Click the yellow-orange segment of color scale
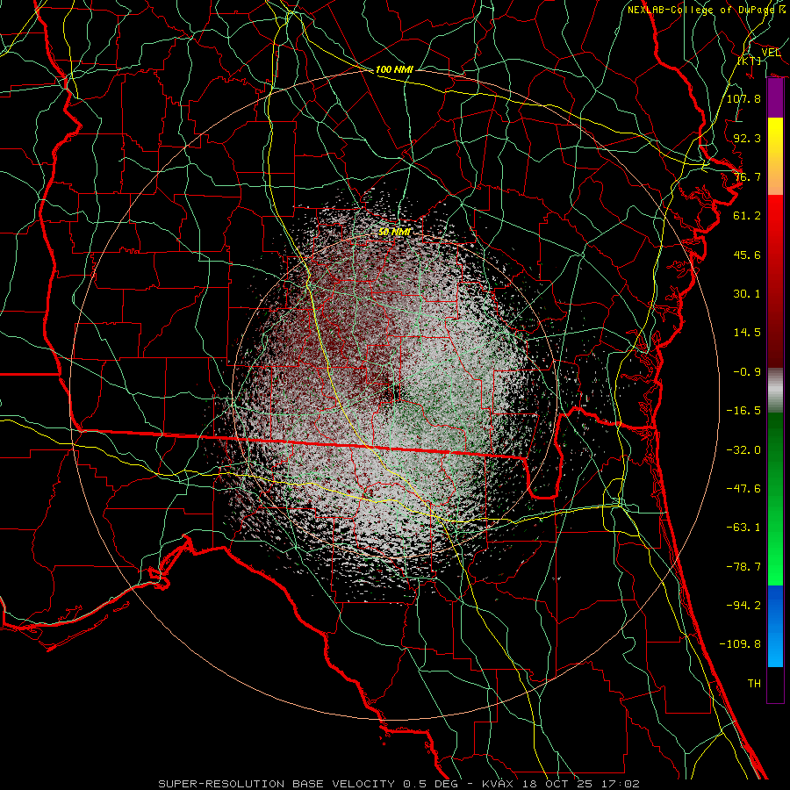Viewport: 790px width, 790px height. coord(775,156)
